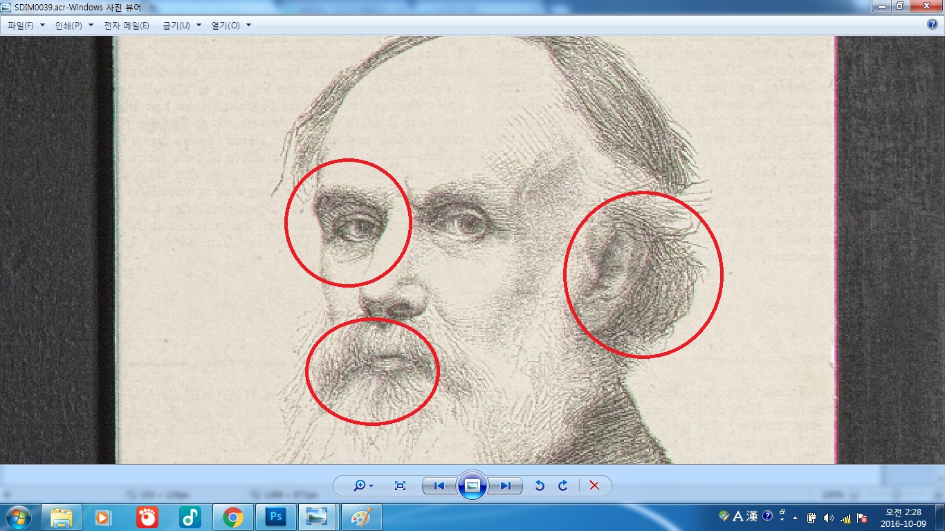Open File Explorer from the taskbar

[62, 517]
